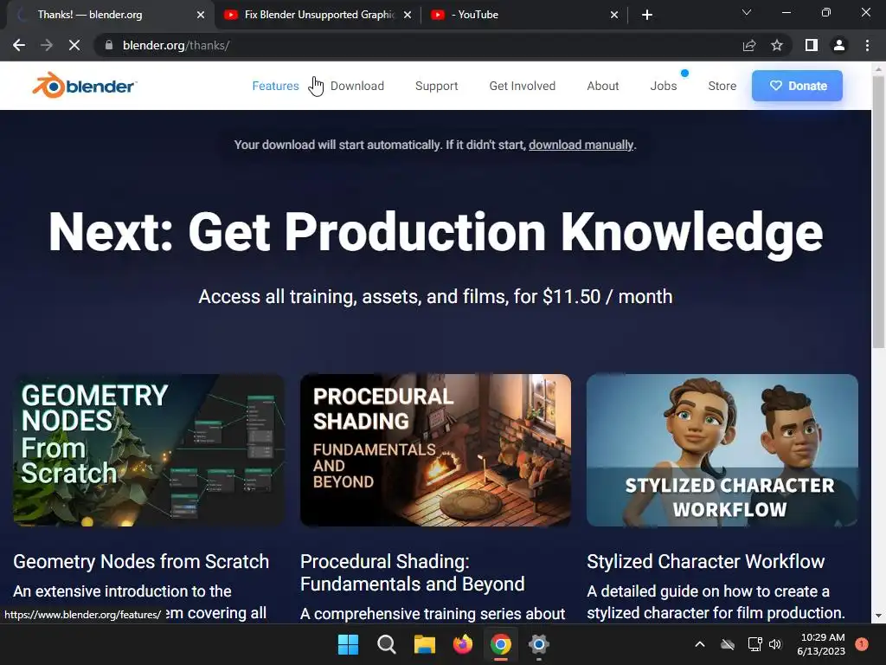
Task: Click the Next: Get Production Knowledge heading
Action: tap(436, 232)
